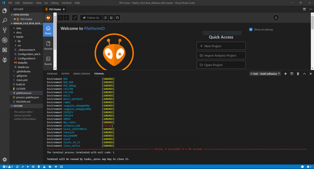Expand the data folder
This screenshot has width=314, height=169.
tap(26, 28)
